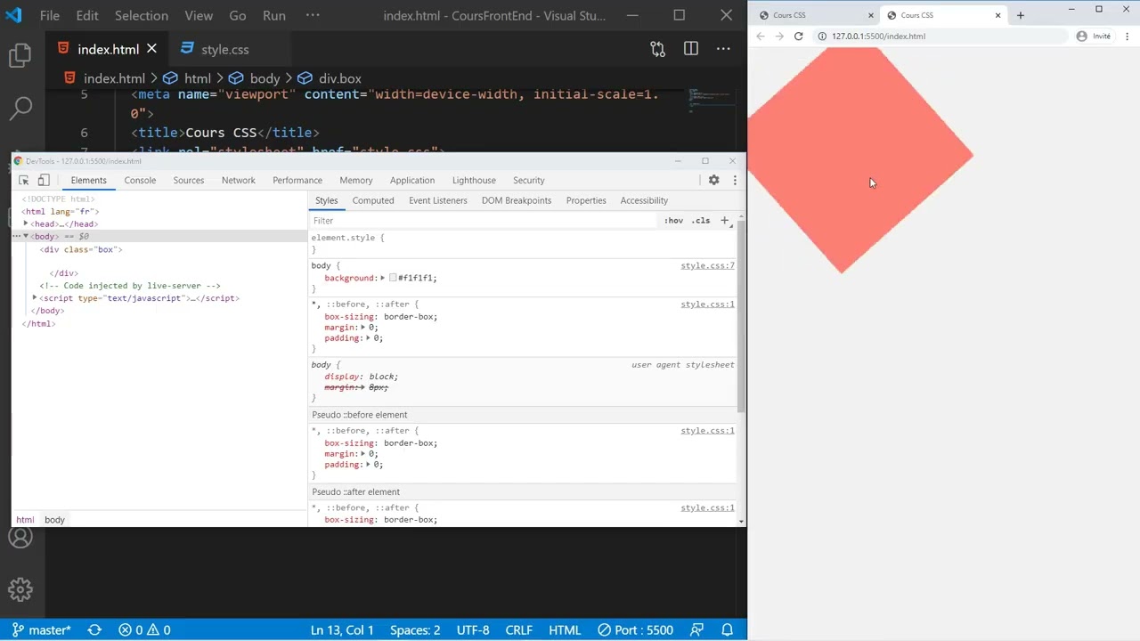Open the Edit menu

tap(87, 15)
